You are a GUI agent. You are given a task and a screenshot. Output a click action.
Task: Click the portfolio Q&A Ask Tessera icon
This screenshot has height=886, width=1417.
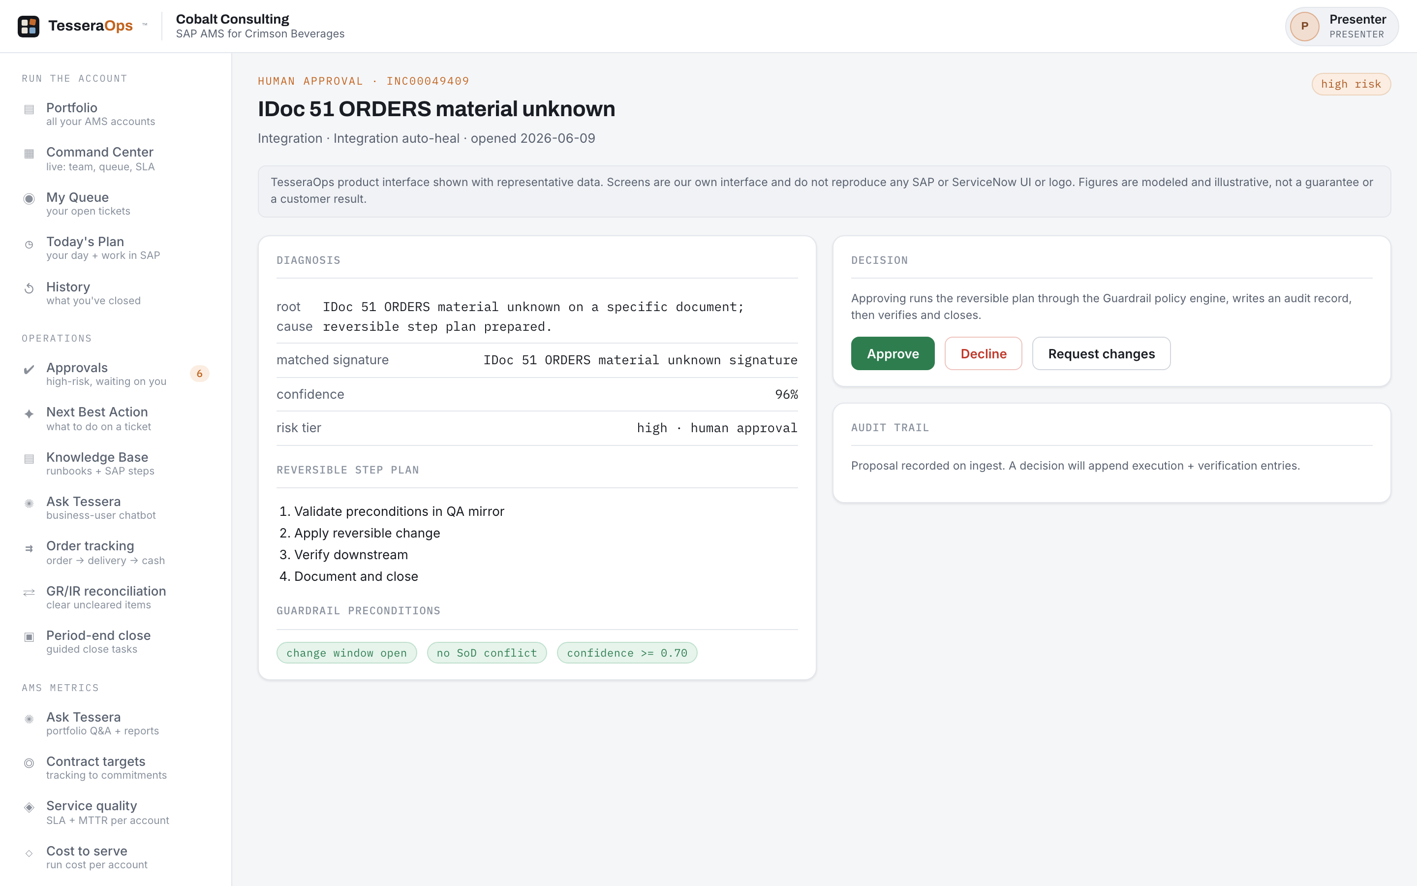click(x=29, y=719)
